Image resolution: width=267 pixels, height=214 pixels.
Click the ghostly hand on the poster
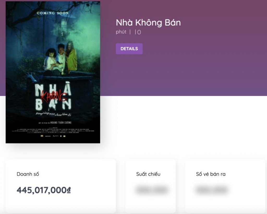[30, 76]
